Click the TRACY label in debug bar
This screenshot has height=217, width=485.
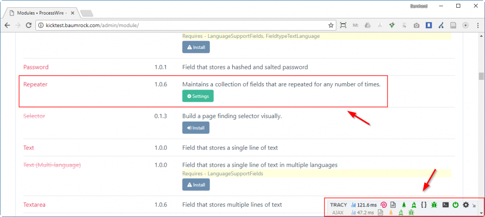339,205
